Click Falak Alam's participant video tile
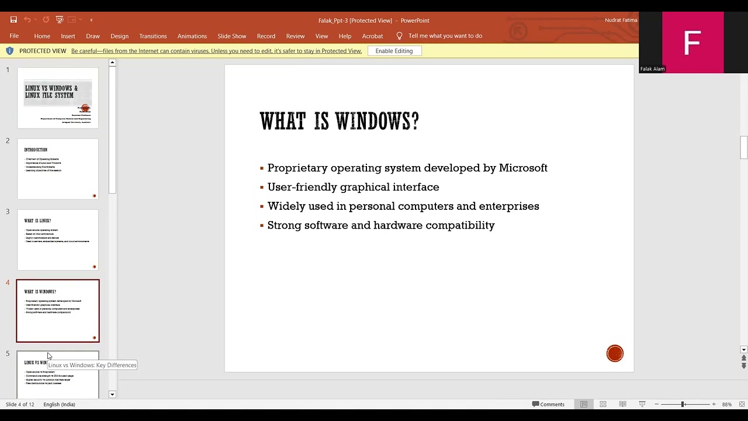The height and width of the screenshot is (421, 748). [x=693, y=43]
